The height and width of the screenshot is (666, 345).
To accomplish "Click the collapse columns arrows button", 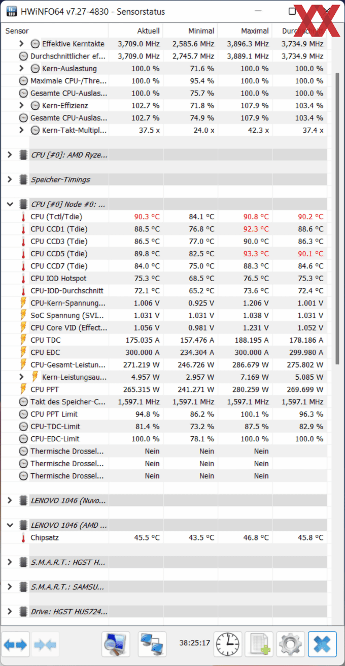I will [46, 644].
